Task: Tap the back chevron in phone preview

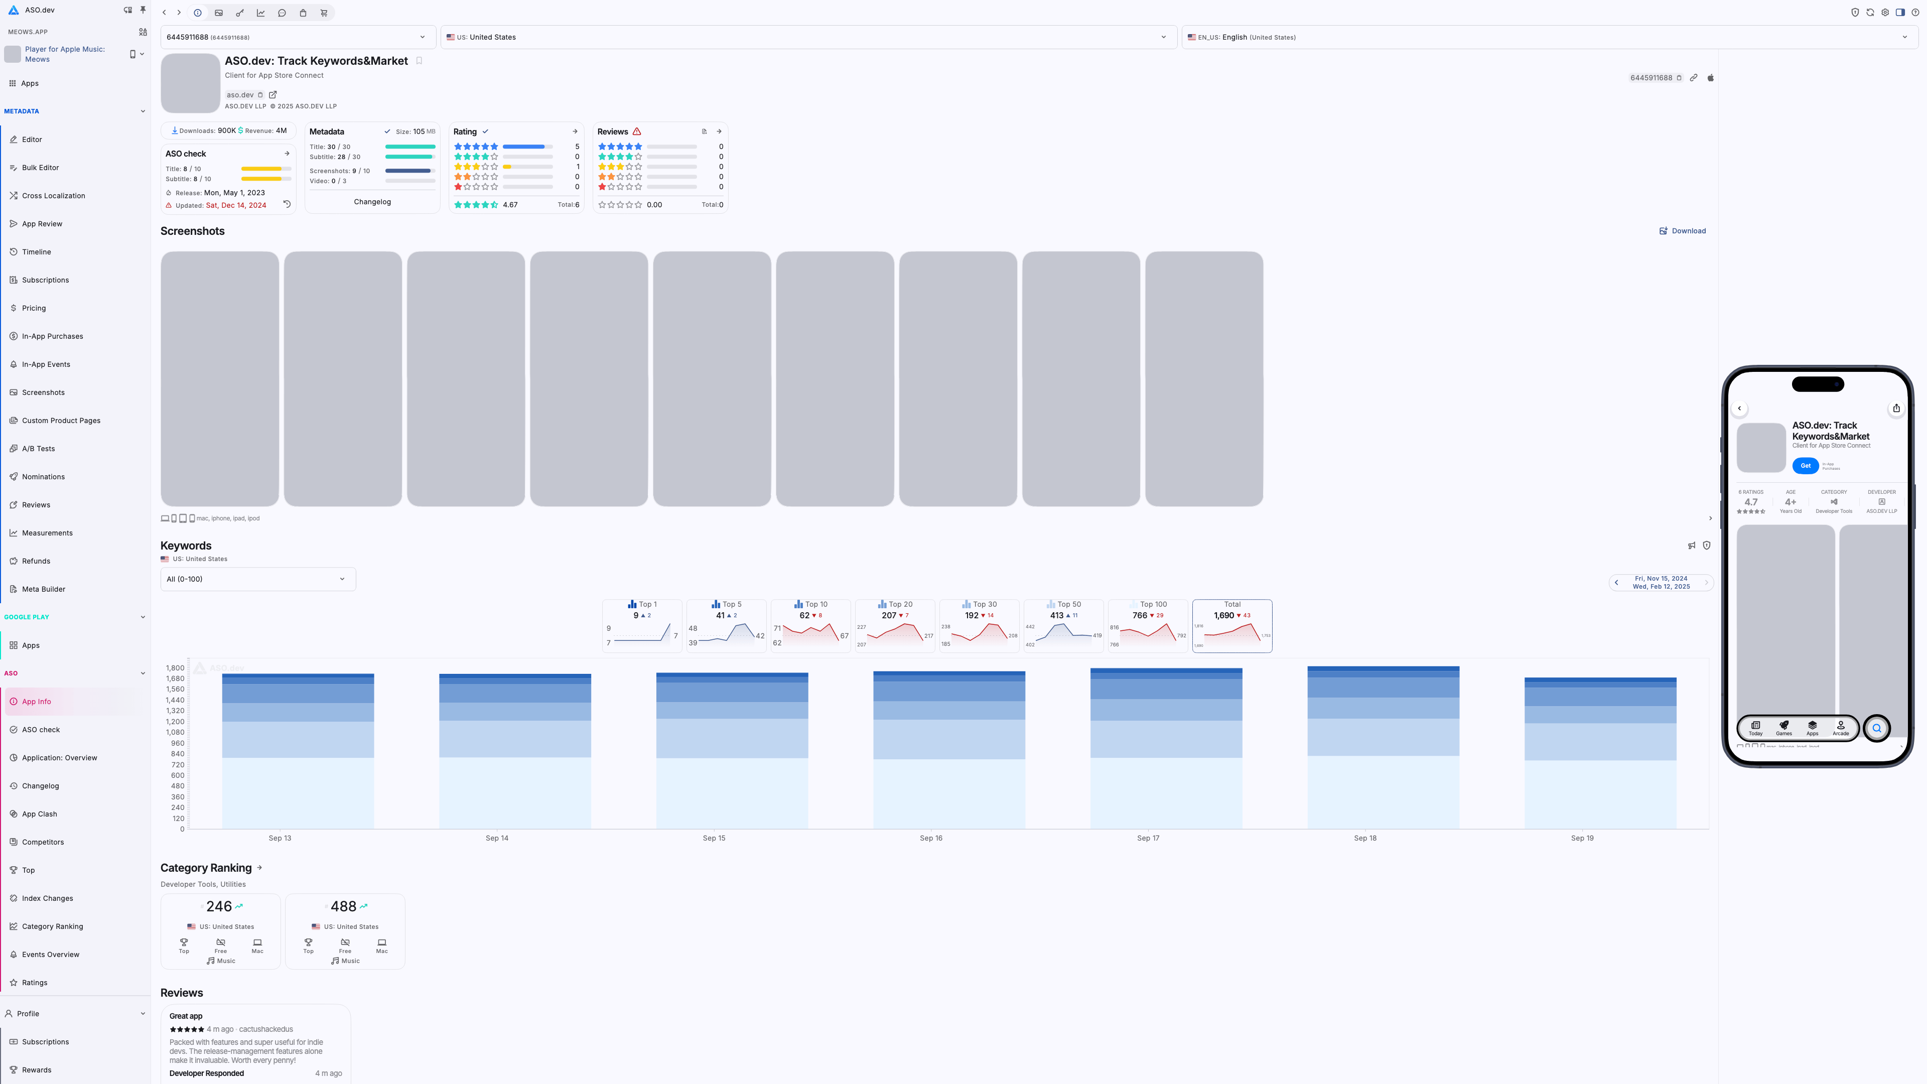Action: (x=1740, y=409)
